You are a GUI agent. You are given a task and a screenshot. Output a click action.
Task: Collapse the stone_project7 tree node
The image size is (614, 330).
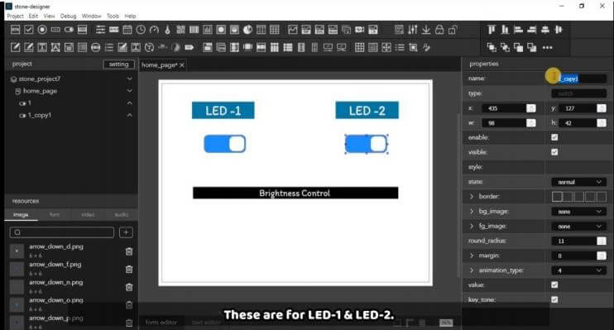pyautogui.click(x=130, y=79)
